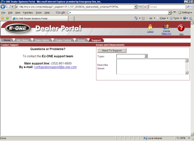Email configuratorsupport@e-one.com link
Screen dimensions: 194x141
pos(55,67)
